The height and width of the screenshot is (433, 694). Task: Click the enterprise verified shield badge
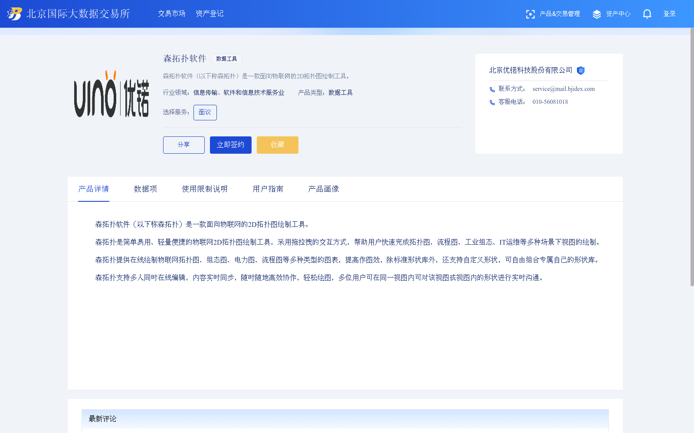pos(581,71)
